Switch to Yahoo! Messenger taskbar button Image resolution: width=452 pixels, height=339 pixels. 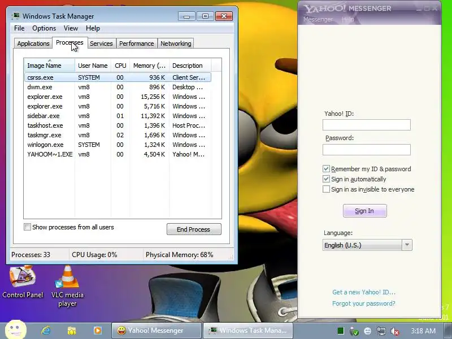pos(157,331)
